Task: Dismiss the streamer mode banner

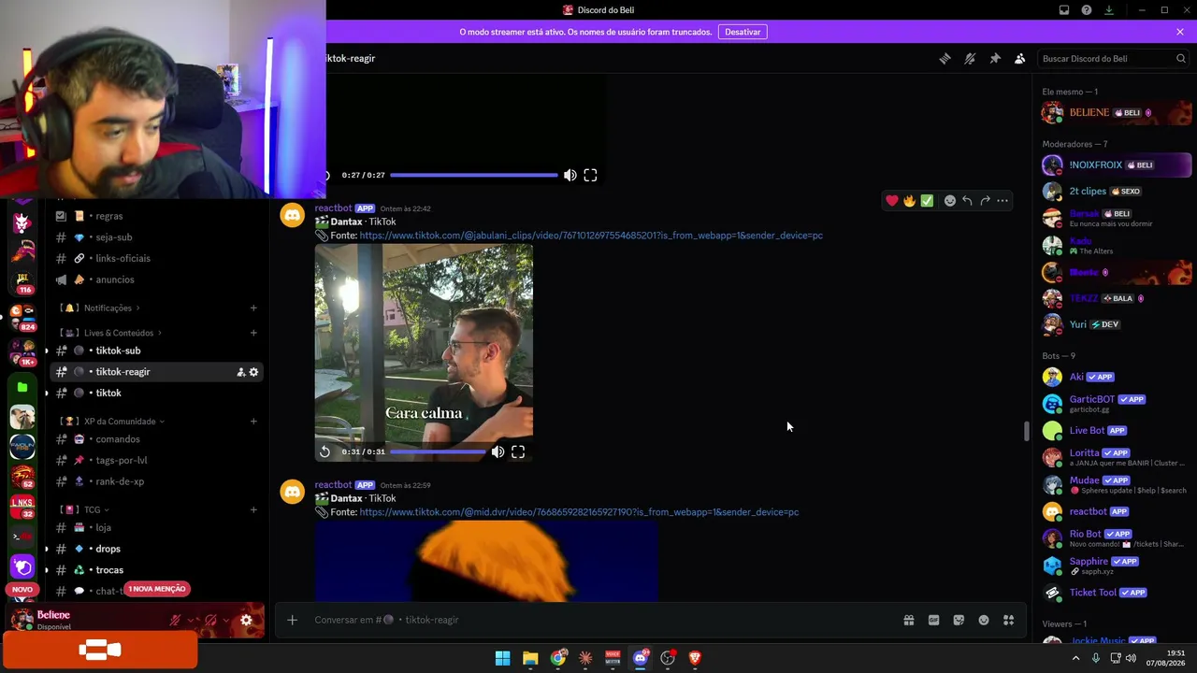Action: click(x=1180, y=32)
